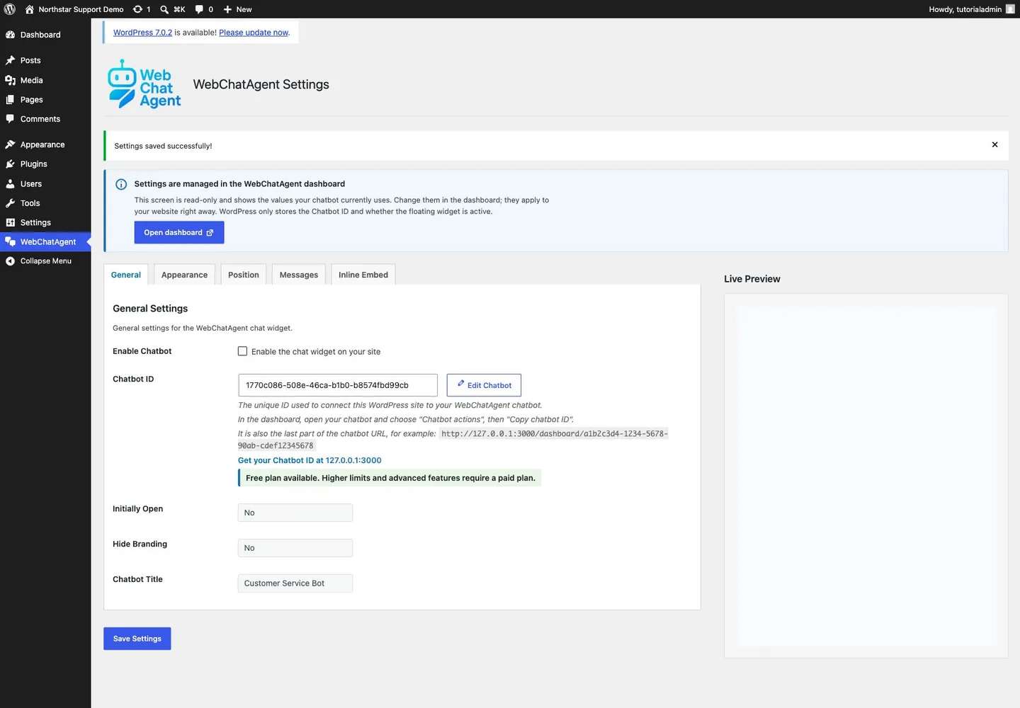Viewport: 1020px width, 708px height.
Task: Click the Open dashboard button
Action: (x=179, y=232)
